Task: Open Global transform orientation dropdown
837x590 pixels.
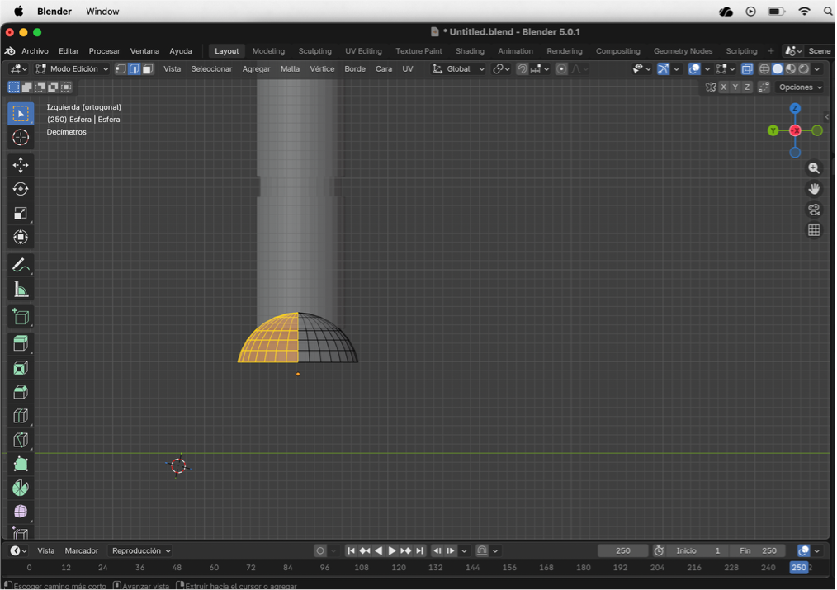Action: pyautogui.click(x=459, y=69)
